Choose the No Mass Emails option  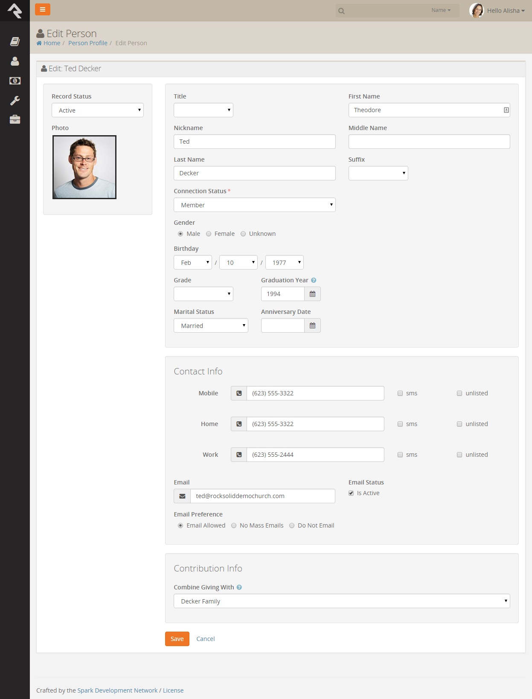[x=234, y=525]
